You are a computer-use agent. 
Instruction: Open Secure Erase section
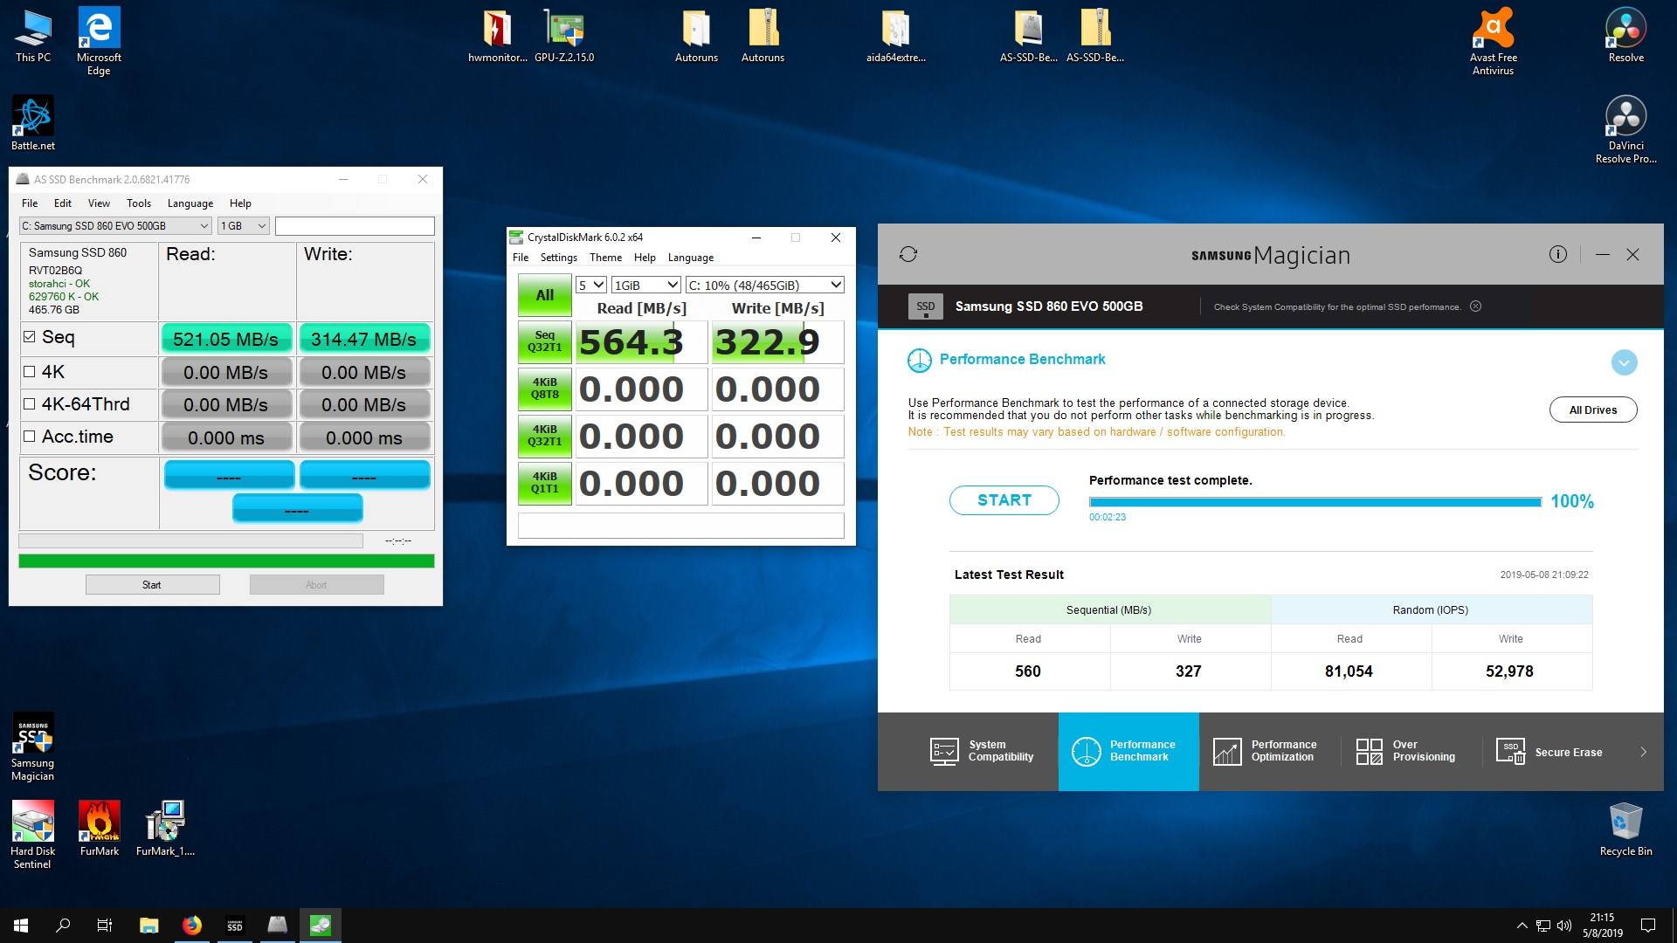pos(1549,751)
